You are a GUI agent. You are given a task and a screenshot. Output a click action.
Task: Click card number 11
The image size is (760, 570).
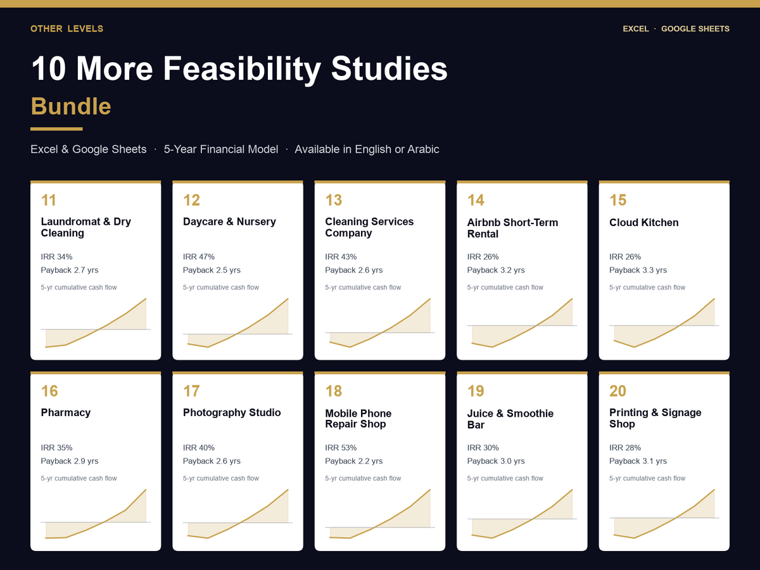click(49, 200)
